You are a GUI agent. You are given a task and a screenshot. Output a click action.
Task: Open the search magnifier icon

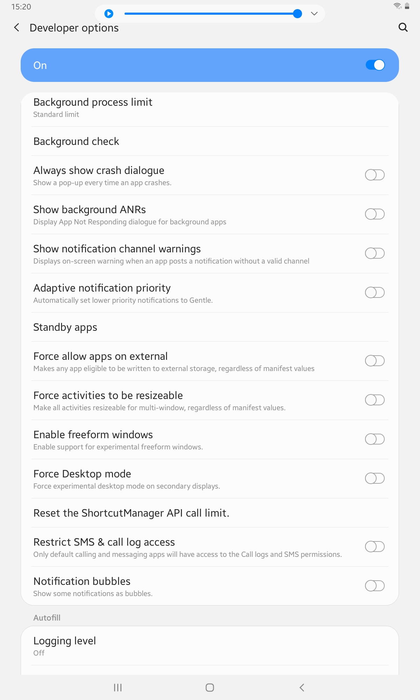[x=403, y=27]
